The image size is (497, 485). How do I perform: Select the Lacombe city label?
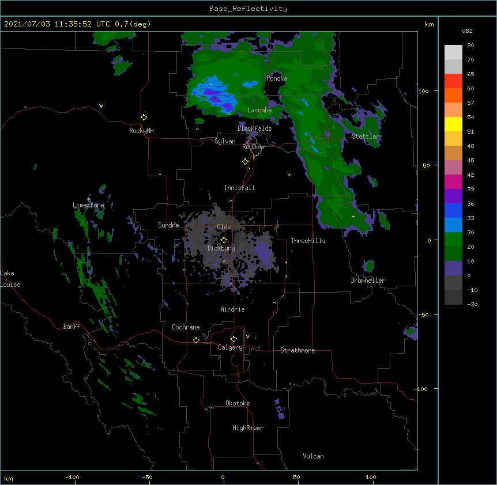259,110
